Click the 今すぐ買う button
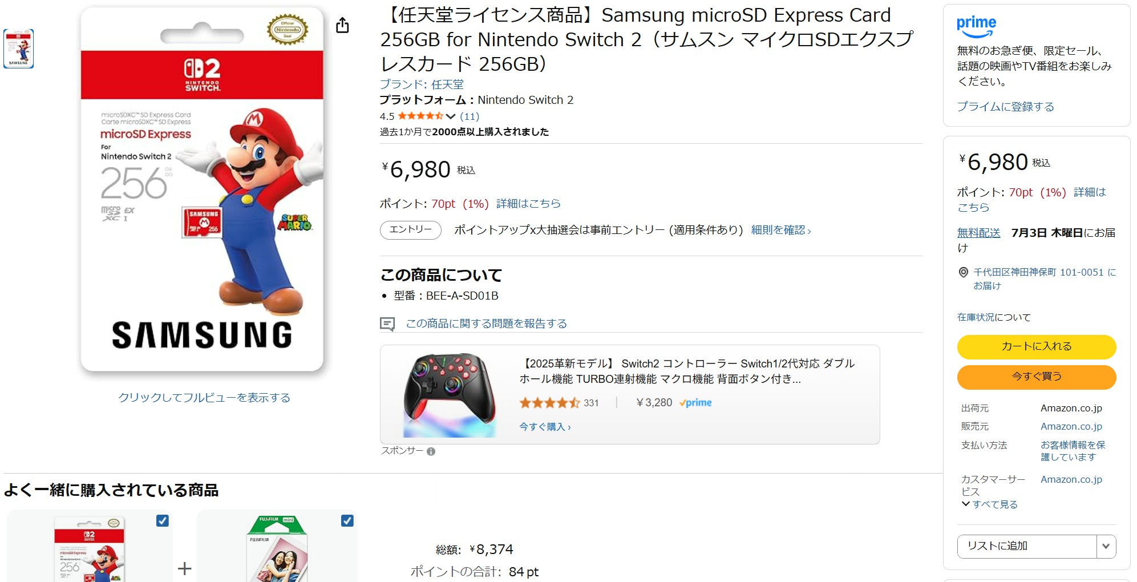Viewport: 1137px width, 582px height. tap(1036, 377)
